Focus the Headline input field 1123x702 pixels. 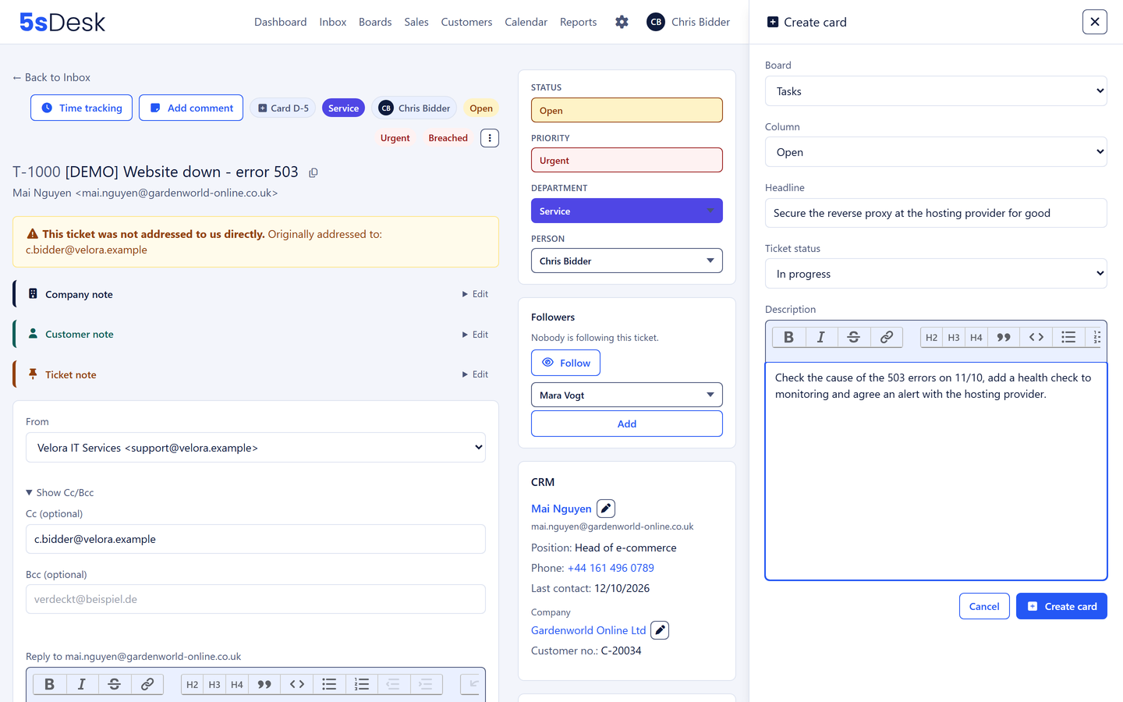(x=936, y=213)
